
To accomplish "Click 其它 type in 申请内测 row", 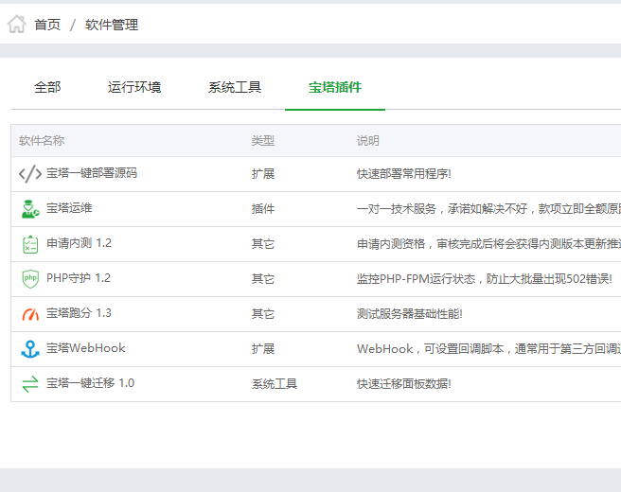I will [x=263, y=244].
